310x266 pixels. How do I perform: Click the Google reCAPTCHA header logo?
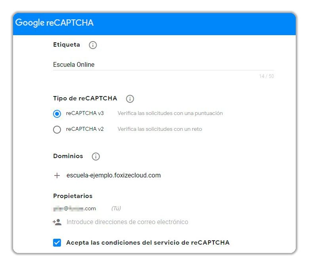[x=54, y=23]
